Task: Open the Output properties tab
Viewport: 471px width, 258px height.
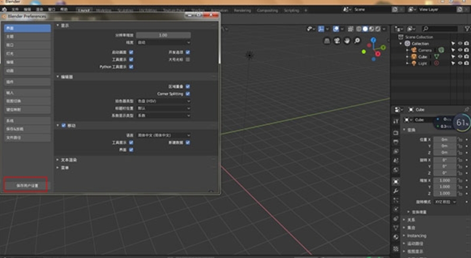Action: [x=396, y=142]
